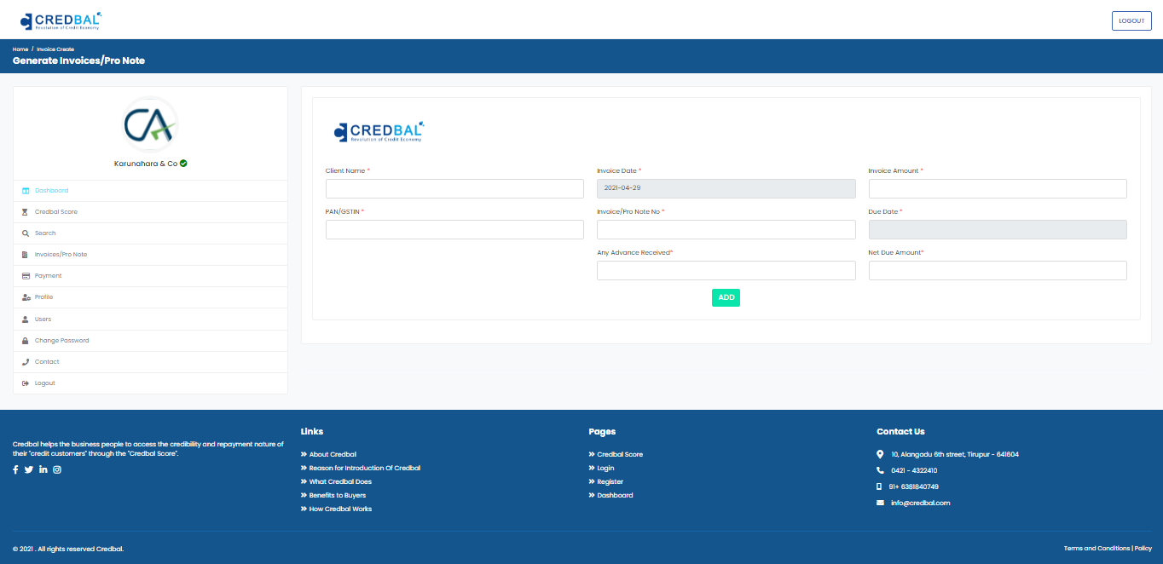The width and height of the screenshot is (1163, 564).
Task: Click the Karunahara & Co company name
Action: click(146, 163)
